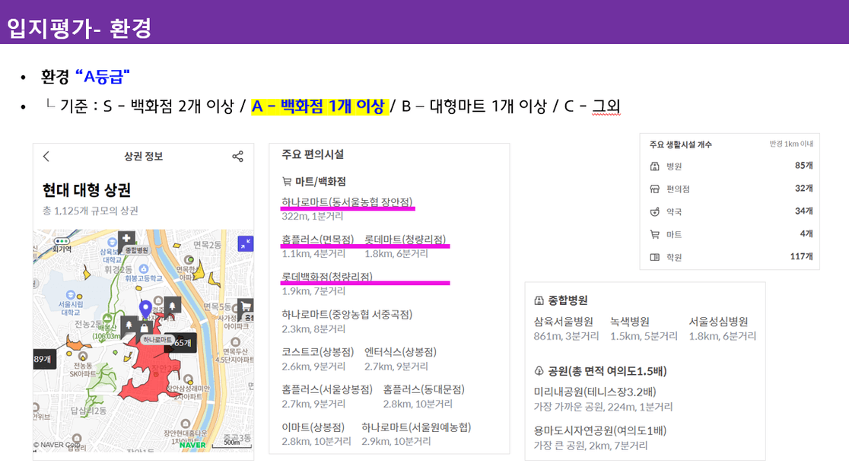Screen dimensions: 849x476
Task: Click 이마트(상봉점) text
Action: pyautogui.click(x=313, y=427)
